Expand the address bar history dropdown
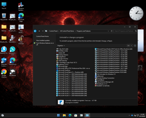Viewport: 146px width, 118px height. pyautogui.click(x=108, y=31)
